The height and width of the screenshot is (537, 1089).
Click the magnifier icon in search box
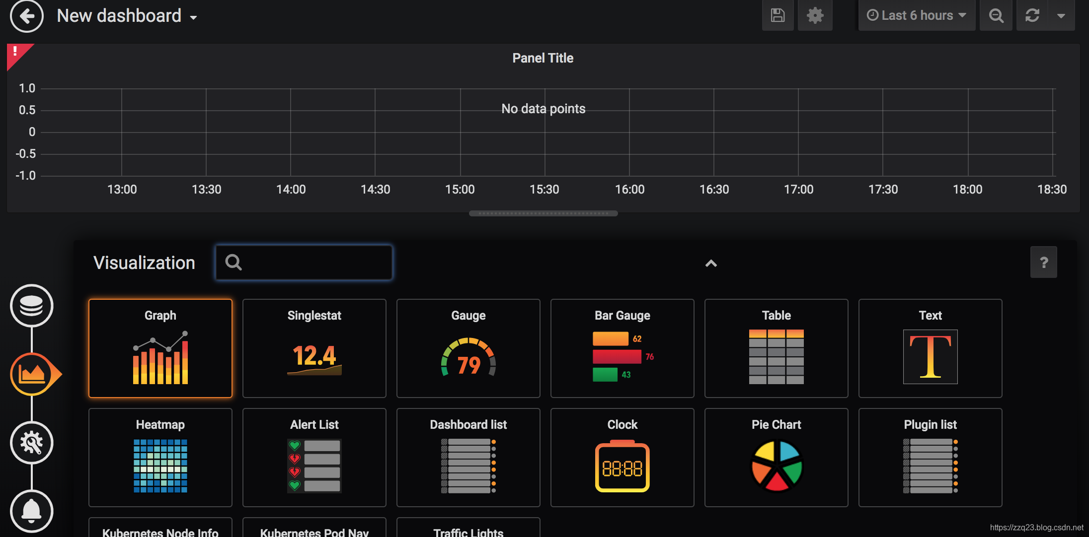pyautogui.click(x=233, y=262)
